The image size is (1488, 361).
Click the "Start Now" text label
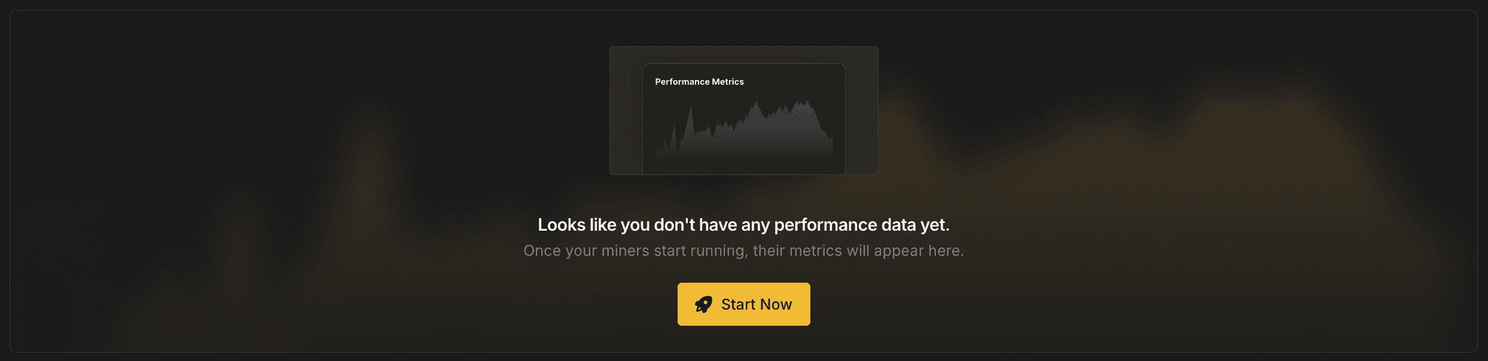click(x=757, y=304)
